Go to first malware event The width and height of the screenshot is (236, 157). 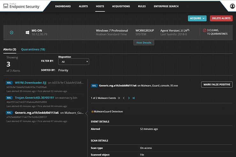119,98
